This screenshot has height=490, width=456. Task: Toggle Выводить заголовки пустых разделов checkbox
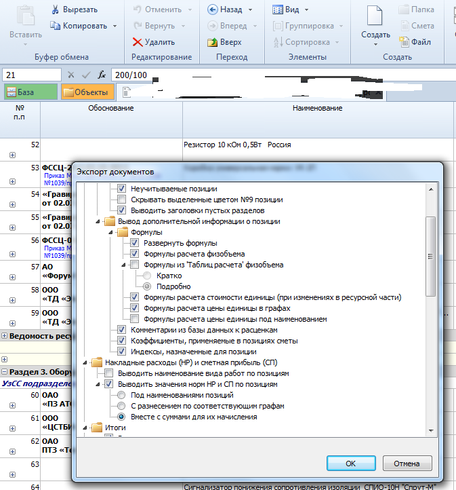coord(122,210)
